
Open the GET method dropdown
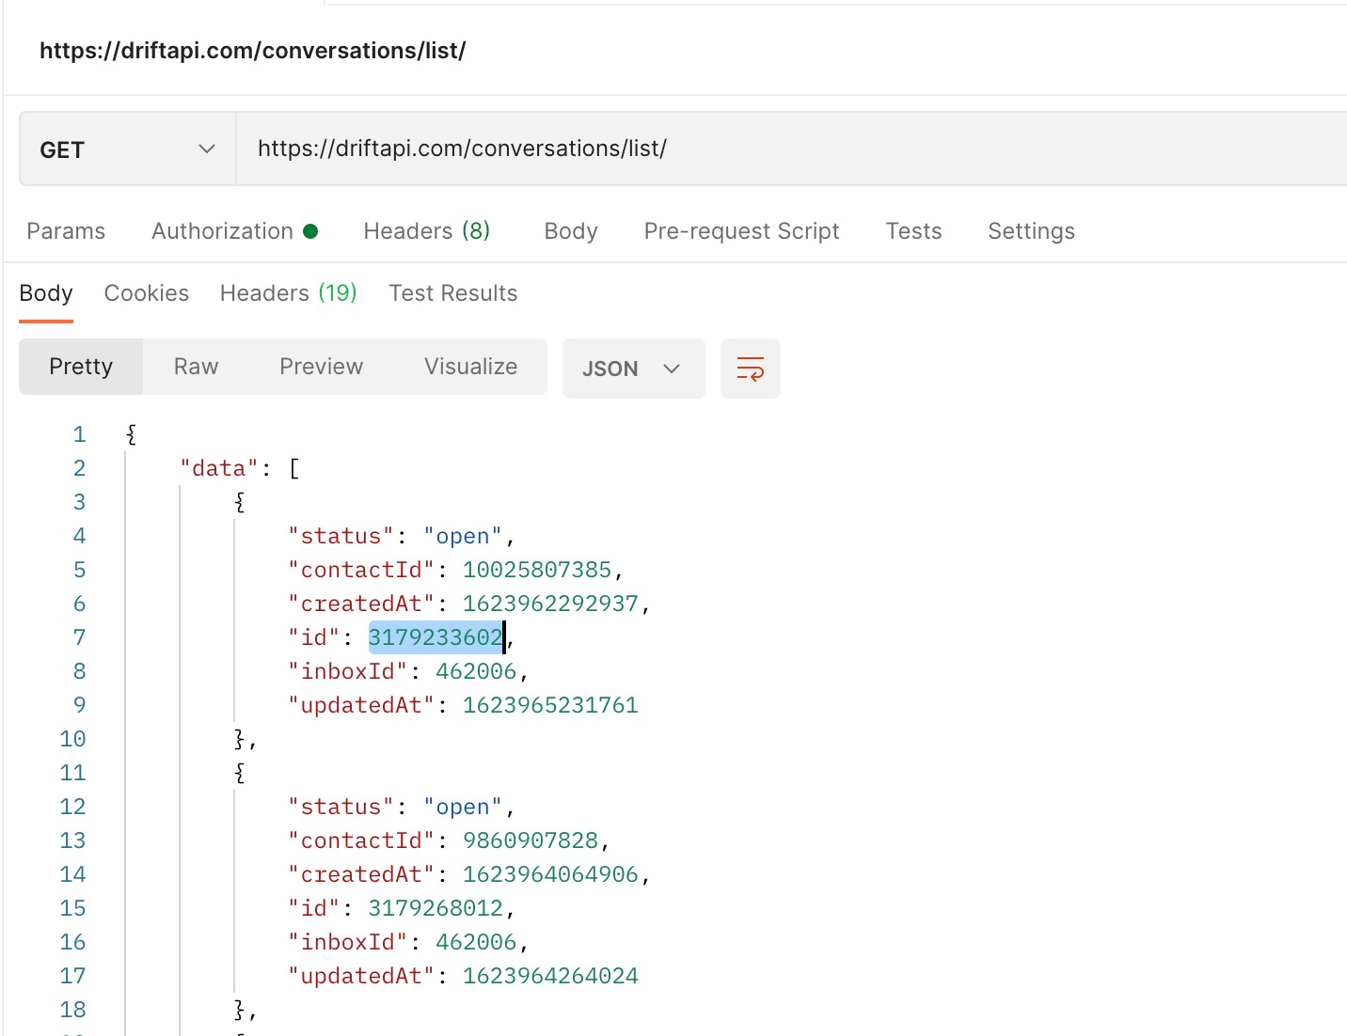[x=128, y=149]
